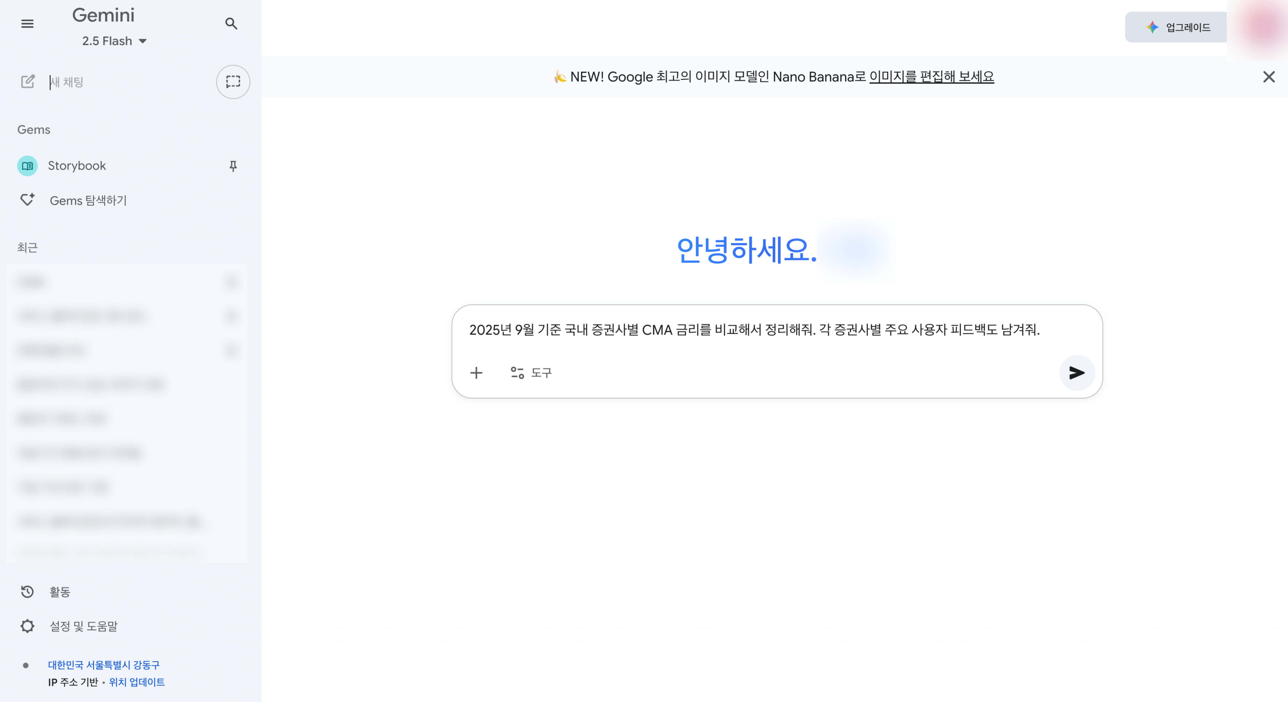
Task: Dismiss the Nano Banana banner
Action: [1269, 77]
